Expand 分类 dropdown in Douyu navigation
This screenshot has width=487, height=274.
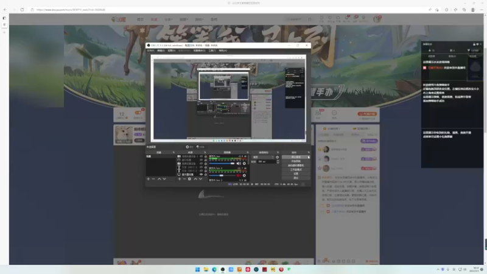[169, 19]
